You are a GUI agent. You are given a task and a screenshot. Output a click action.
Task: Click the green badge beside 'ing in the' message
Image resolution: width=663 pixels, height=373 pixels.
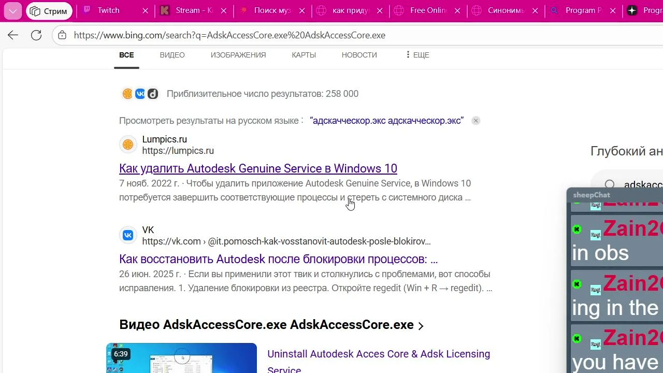[x=576, y=284]
